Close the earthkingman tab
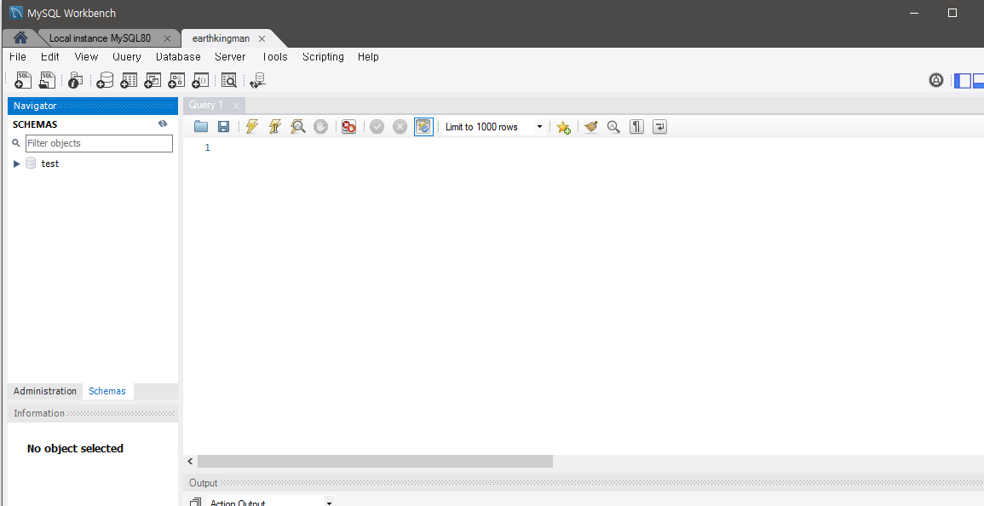This screenshot has width=984, height=506. pyautogui.click(x=262, y=38)
